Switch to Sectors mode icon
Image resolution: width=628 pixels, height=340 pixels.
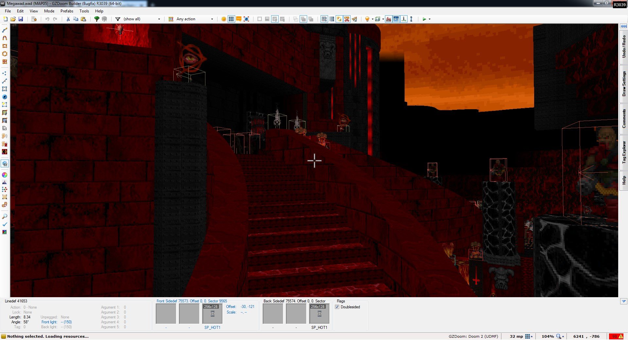point(5,89)
